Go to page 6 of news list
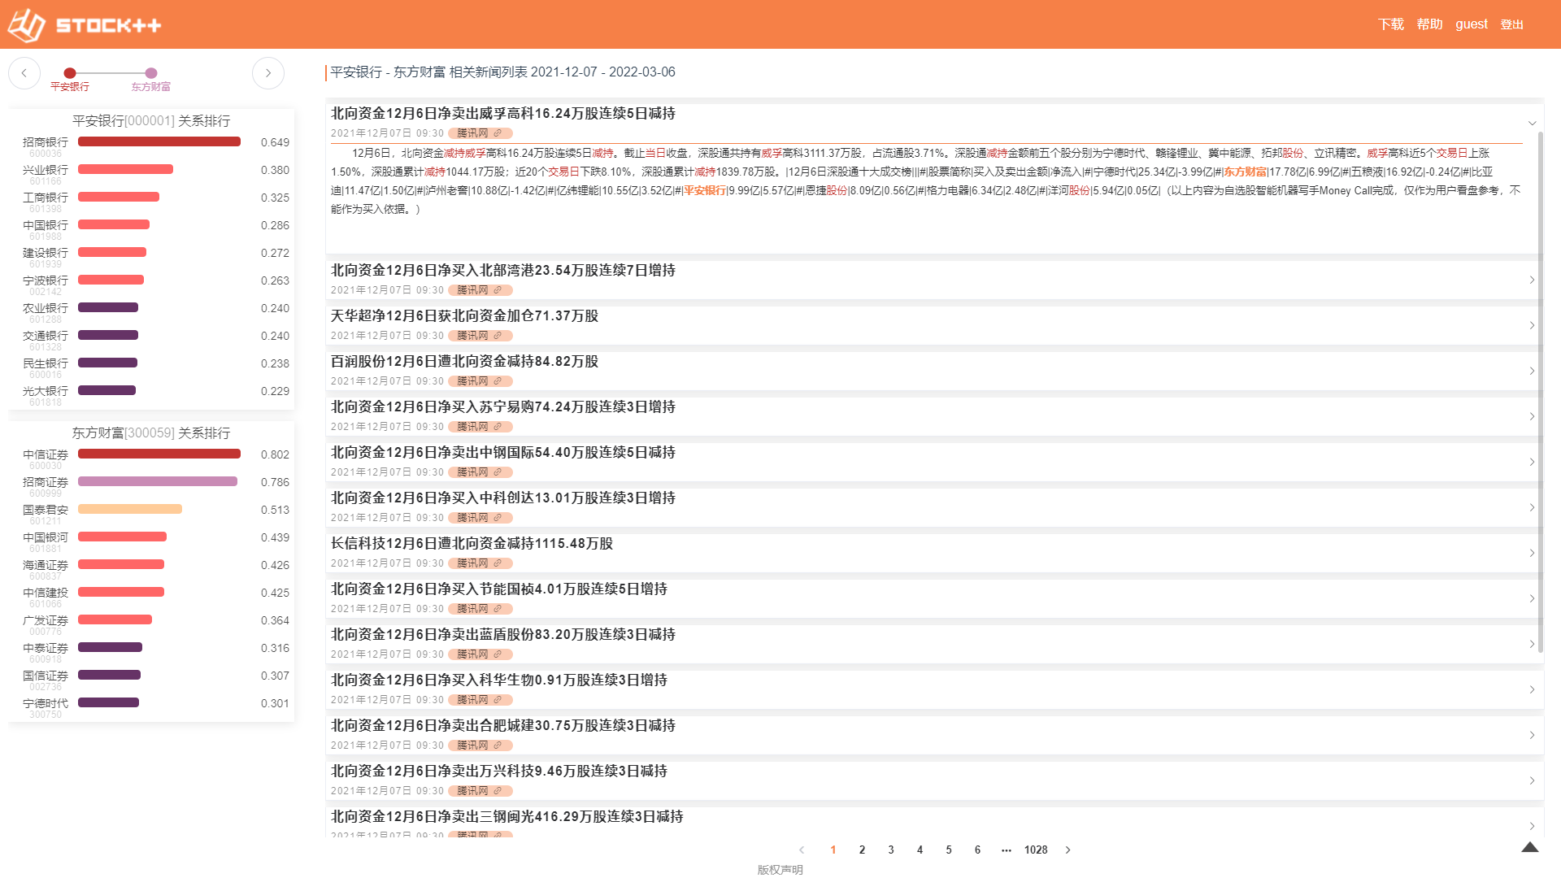The height and width of the screenshot is (878, 1561). pos(977,850)
